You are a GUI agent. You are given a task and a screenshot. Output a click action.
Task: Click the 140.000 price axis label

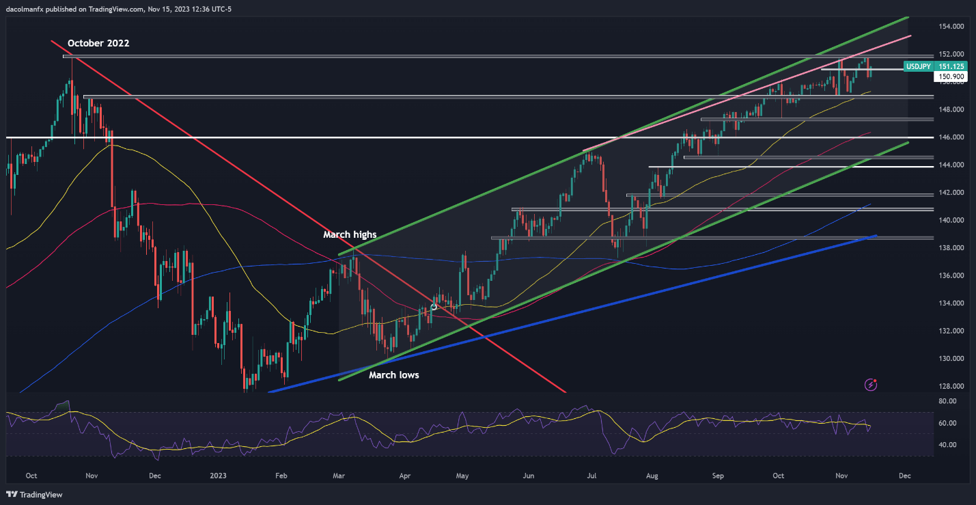point(951,220)
